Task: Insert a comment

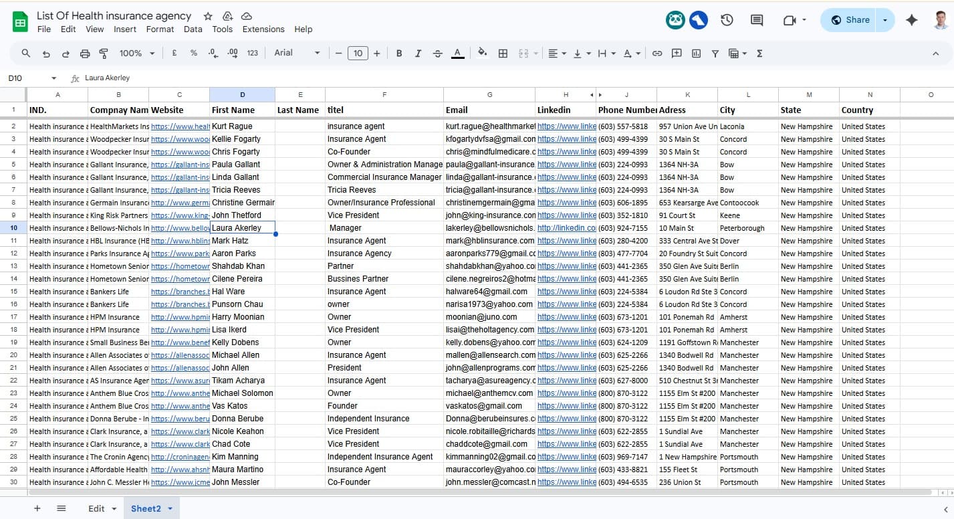Action: [677, 54]
